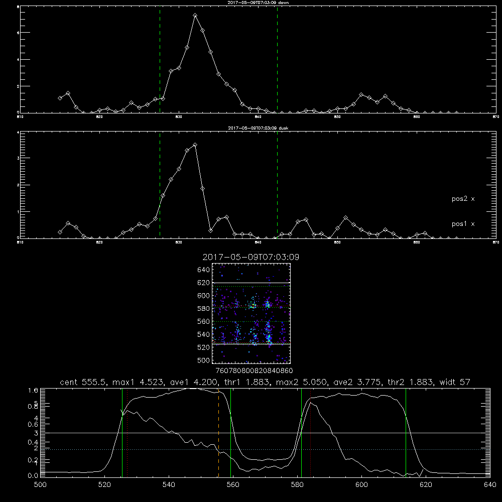Screen dimensions: 502x502
Task: Click the dawn plot title text
Action: 258,3
